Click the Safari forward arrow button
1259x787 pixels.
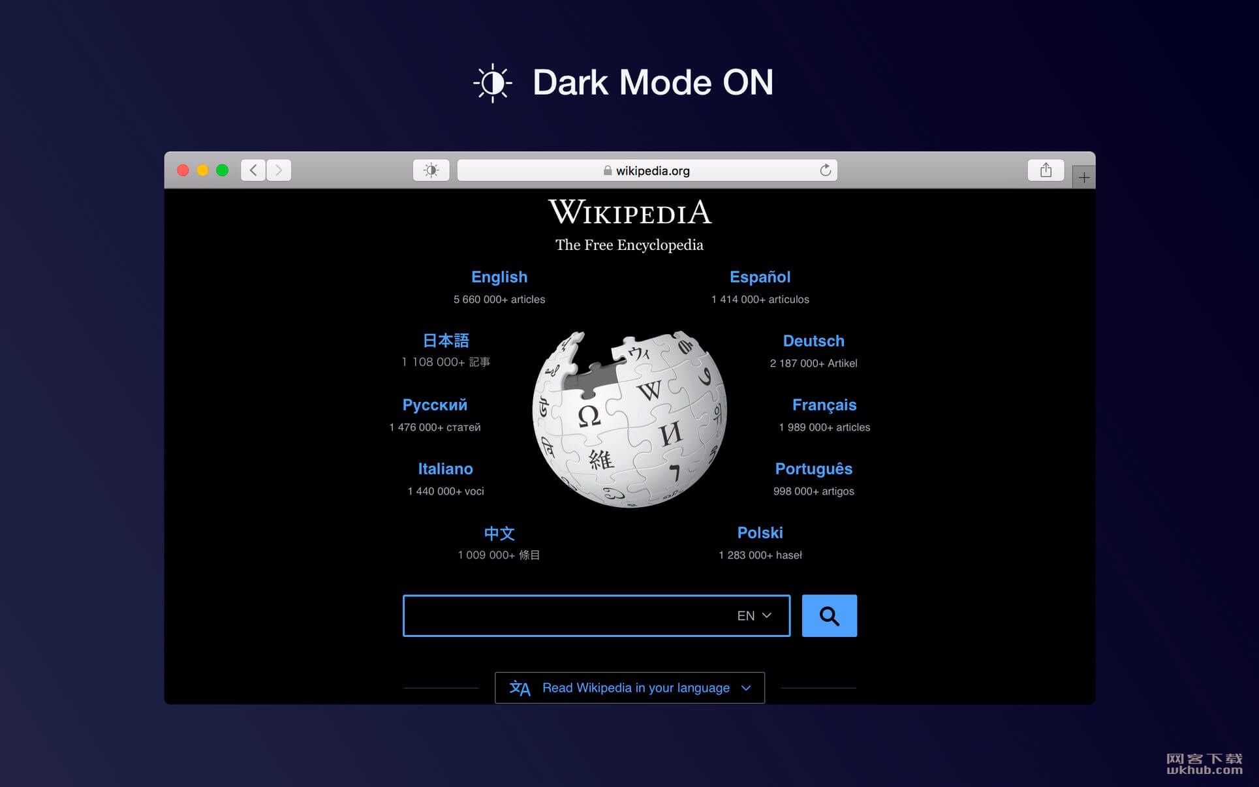(x=279, y=170)
